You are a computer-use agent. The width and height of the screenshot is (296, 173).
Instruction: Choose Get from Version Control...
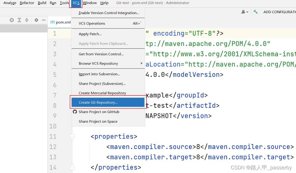click(108, 54)
